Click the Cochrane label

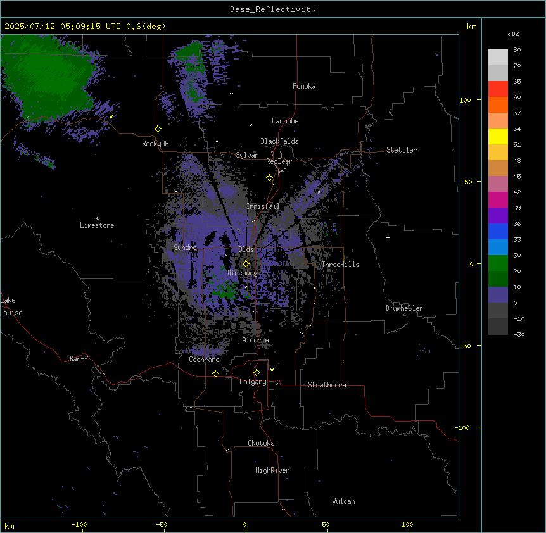point(204,360)
